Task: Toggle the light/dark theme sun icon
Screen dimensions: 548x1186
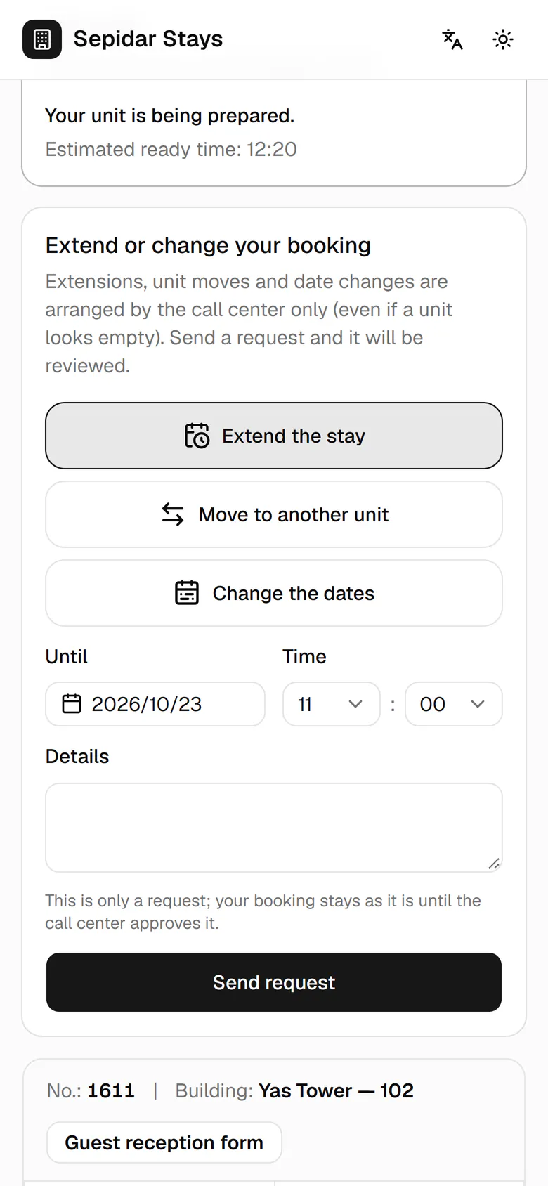Action: coord(503,39)
